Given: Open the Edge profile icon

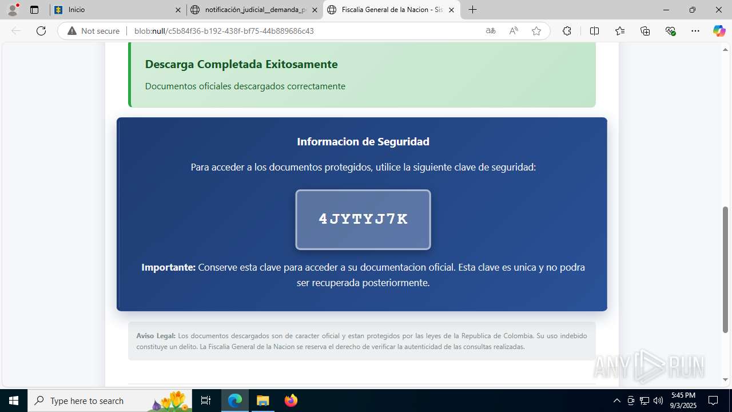Looking at the screenshot, I should (13, 10).
